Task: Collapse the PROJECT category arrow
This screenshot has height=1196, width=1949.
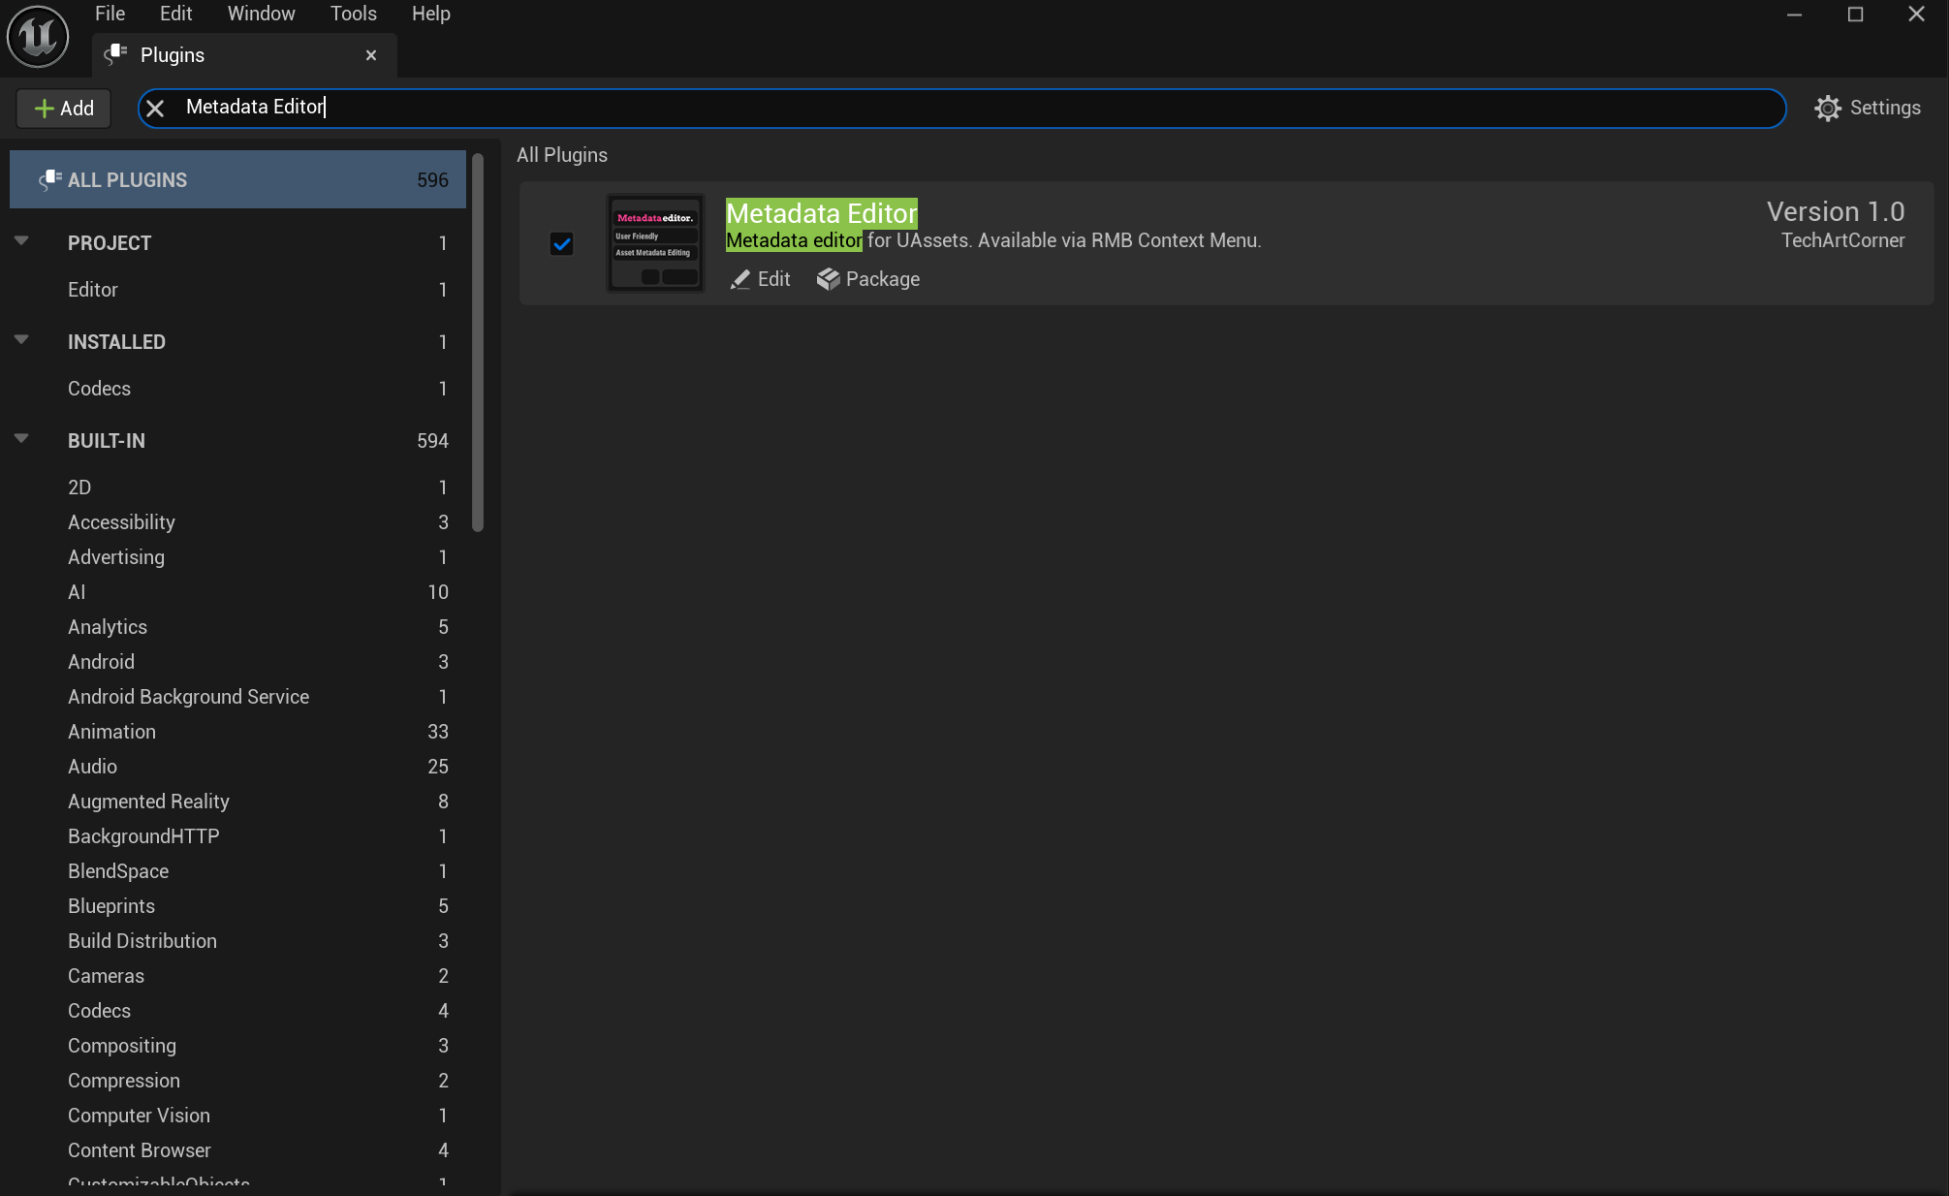Action: click(21, 241)
